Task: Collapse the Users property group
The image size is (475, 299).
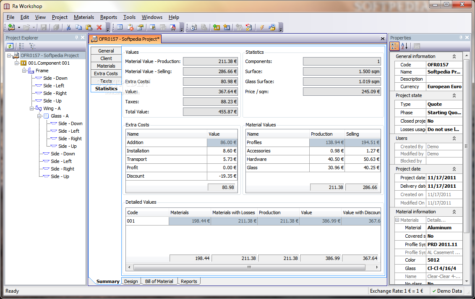Action: click(x=454, y=138)
